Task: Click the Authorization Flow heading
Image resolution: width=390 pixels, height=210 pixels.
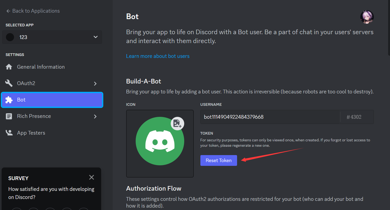Action: (154, 188)
